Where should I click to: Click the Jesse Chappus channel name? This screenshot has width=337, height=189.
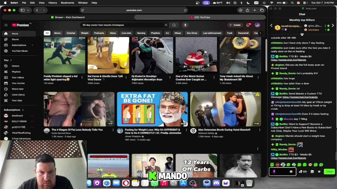[x=133, y=136]
